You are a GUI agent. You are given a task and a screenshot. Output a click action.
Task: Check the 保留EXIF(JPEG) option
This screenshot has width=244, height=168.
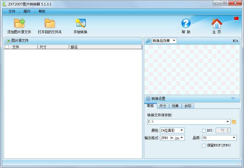pos(204,146)
